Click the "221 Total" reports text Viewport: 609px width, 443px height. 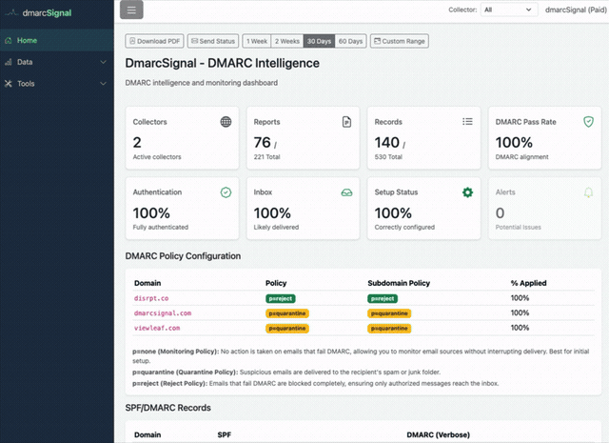click(266, 157)
